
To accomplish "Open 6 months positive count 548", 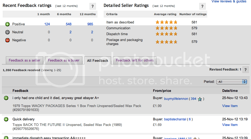I will 68,24.
